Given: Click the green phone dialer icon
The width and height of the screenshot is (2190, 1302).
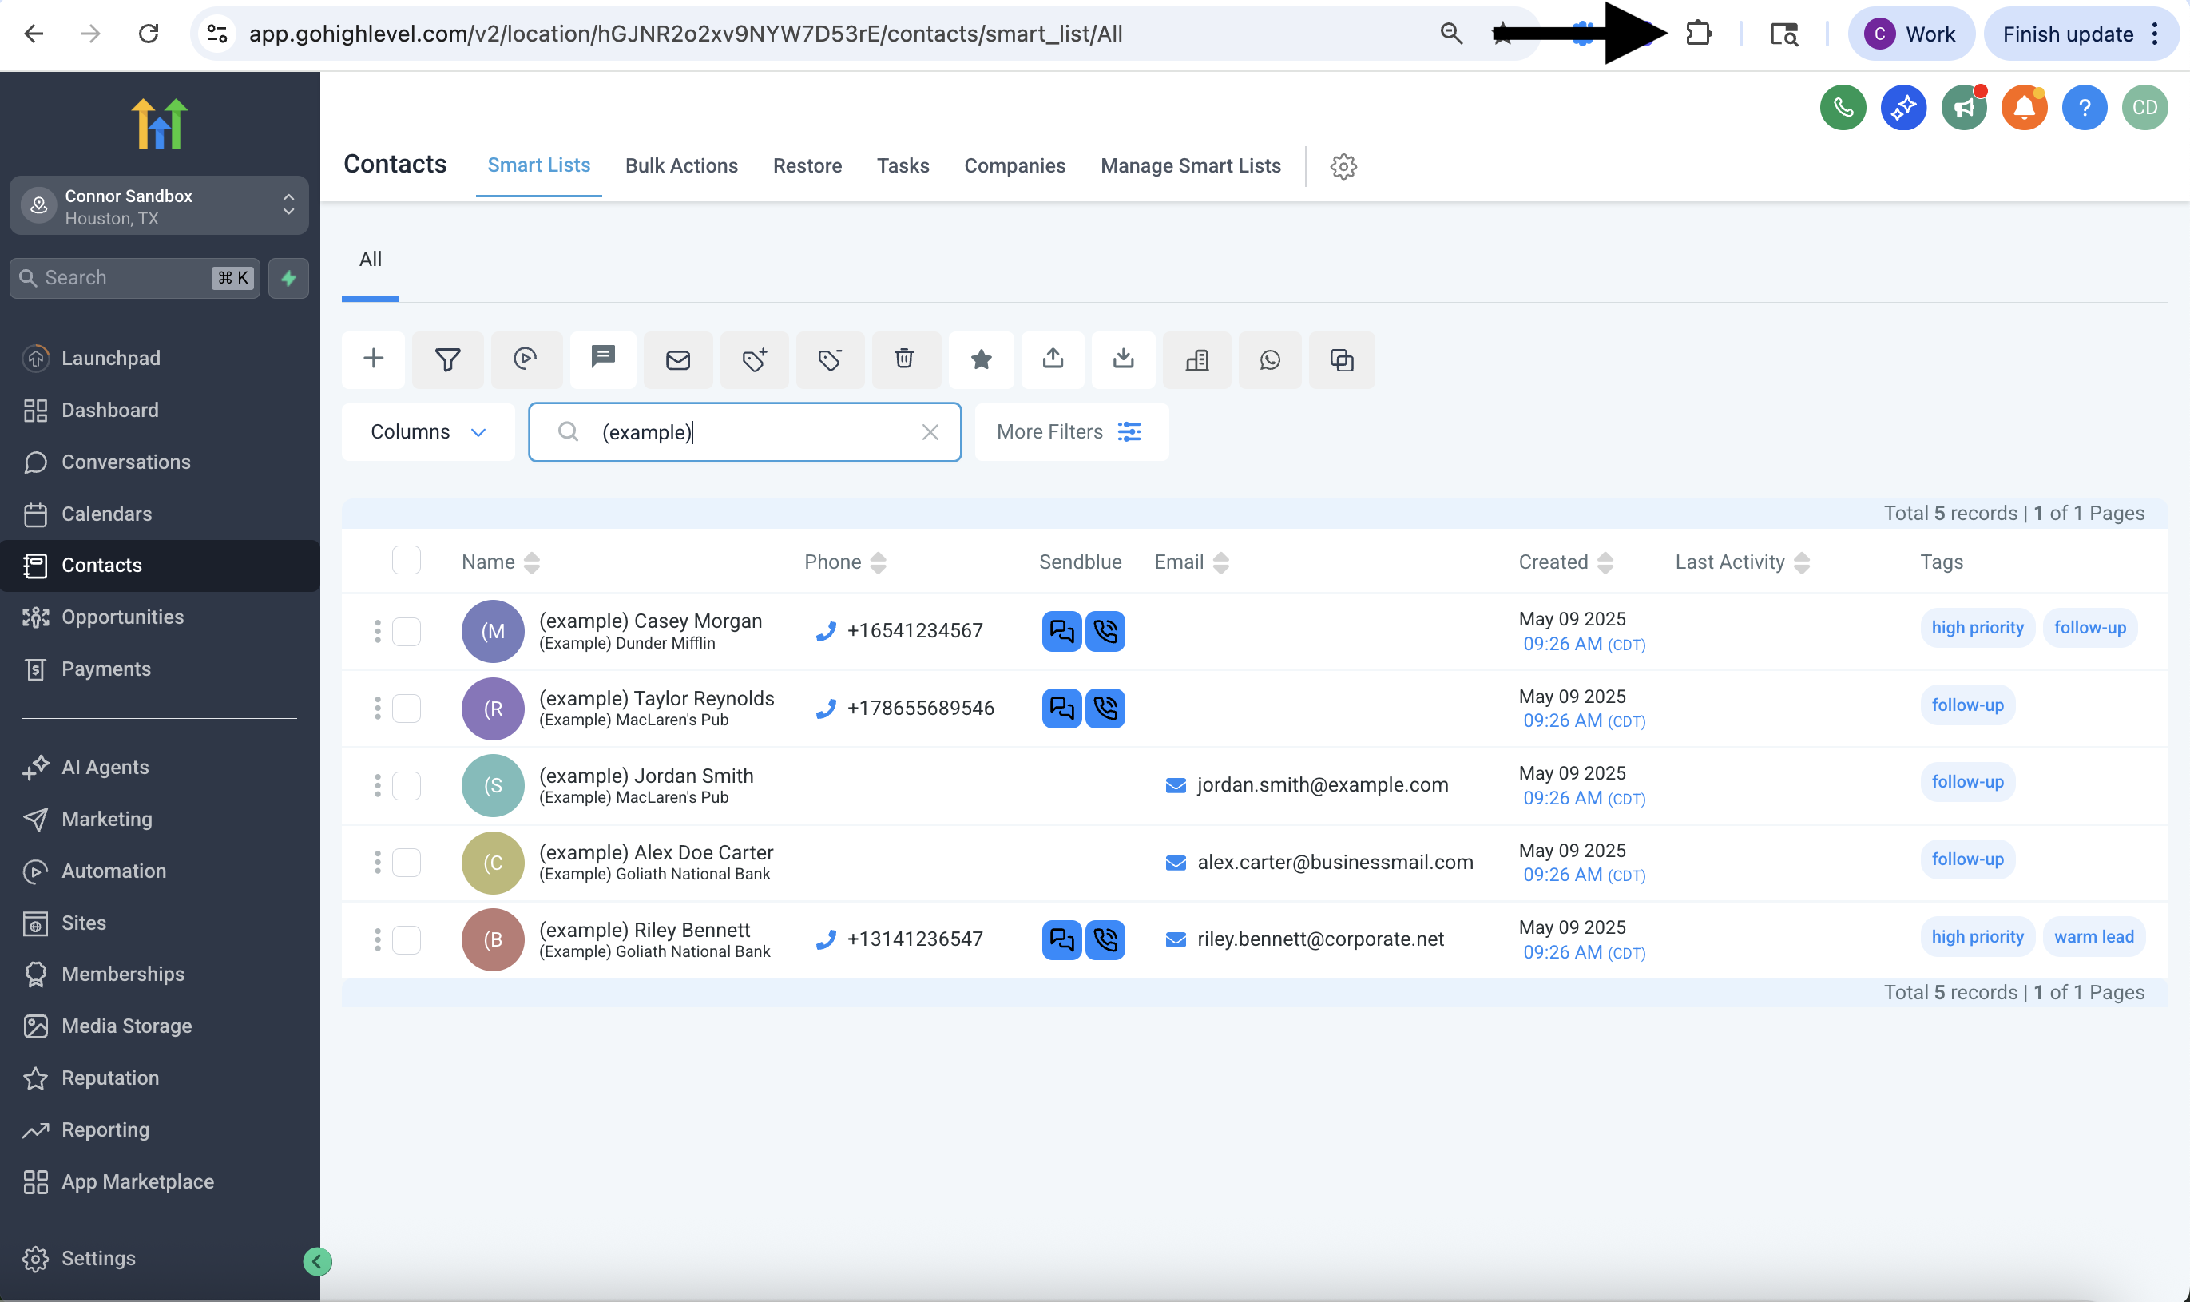Looking at the screenshot, I should click(x=1843, y=107).
